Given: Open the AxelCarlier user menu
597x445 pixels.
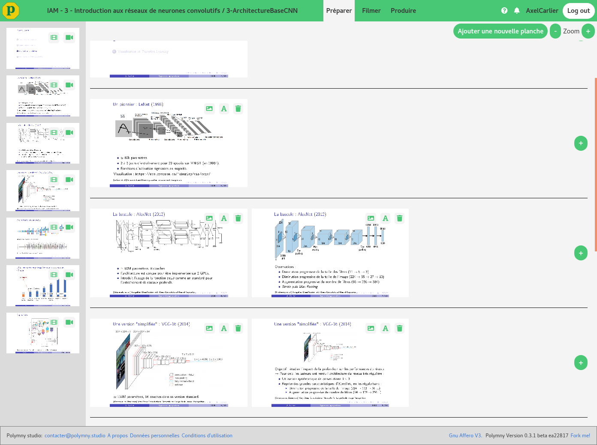Looking at the screenshot, I should [x=542, y=11].
